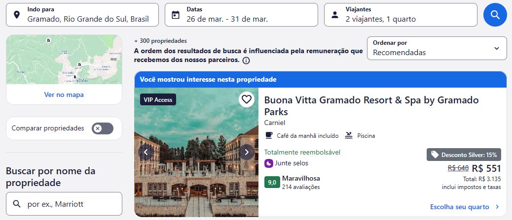The height and width of the screenshot is (220, 512).
Task: Show next hotel photo with right arrow
Action: (247, 152)
